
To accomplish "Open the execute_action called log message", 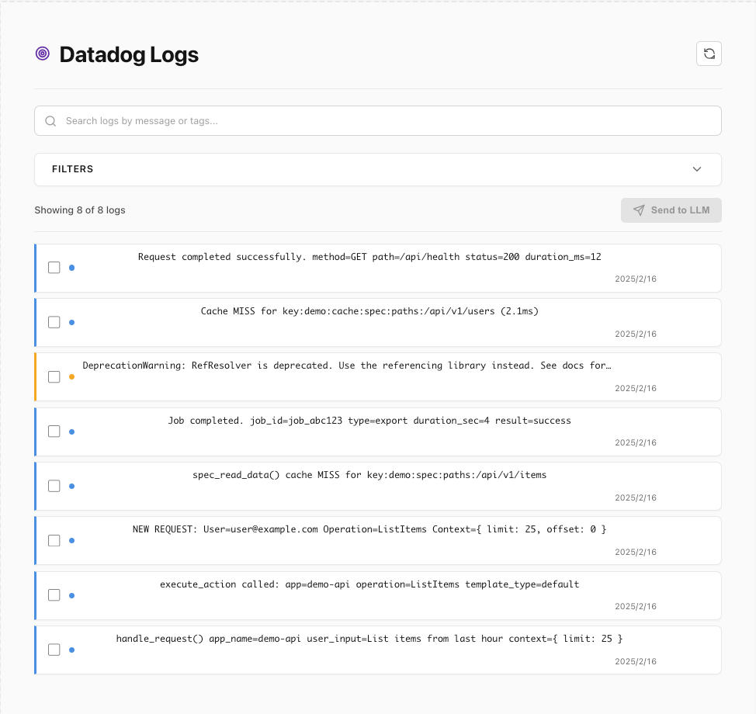I will pos(369,585).
